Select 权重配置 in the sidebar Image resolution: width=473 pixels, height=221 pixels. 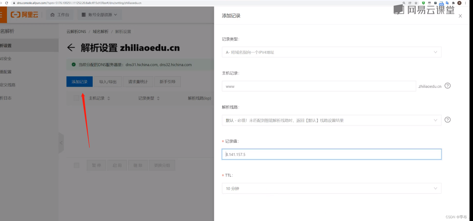[x=29, y=72]
